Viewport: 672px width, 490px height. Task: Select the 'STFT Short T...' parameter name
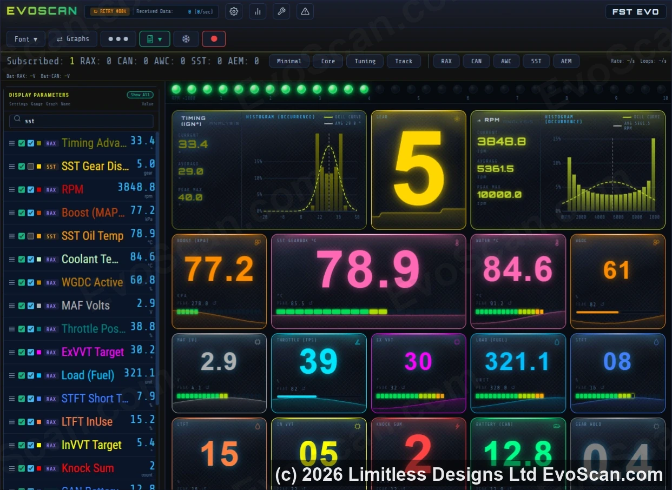95,399
